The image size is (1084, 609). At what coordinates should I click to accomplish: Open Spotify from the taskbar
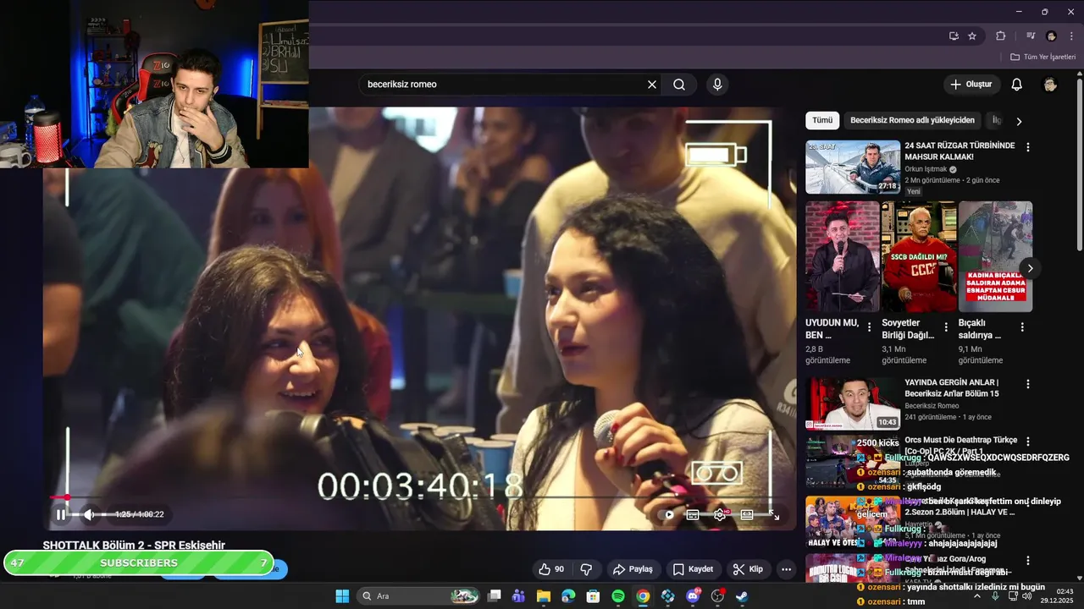(618, 596)
